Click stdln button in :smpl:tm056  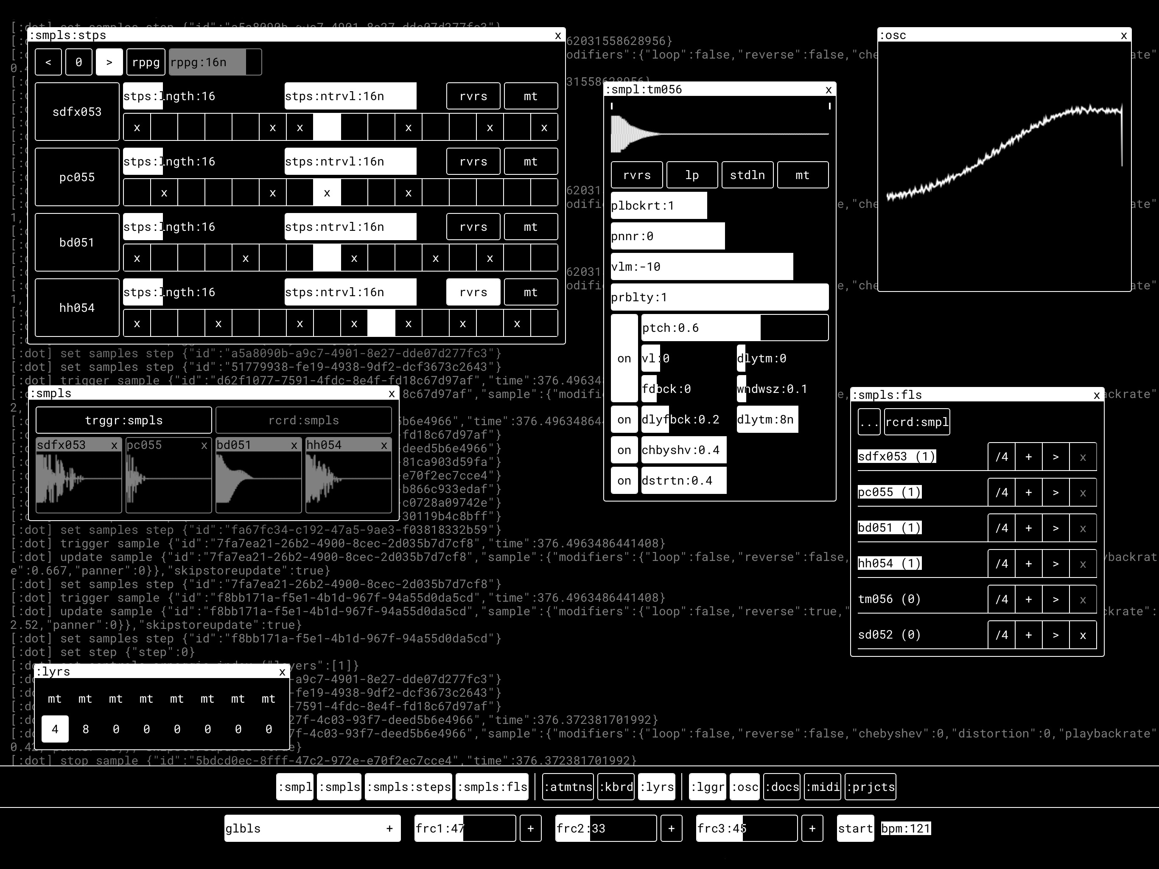[x=747, y=175]
